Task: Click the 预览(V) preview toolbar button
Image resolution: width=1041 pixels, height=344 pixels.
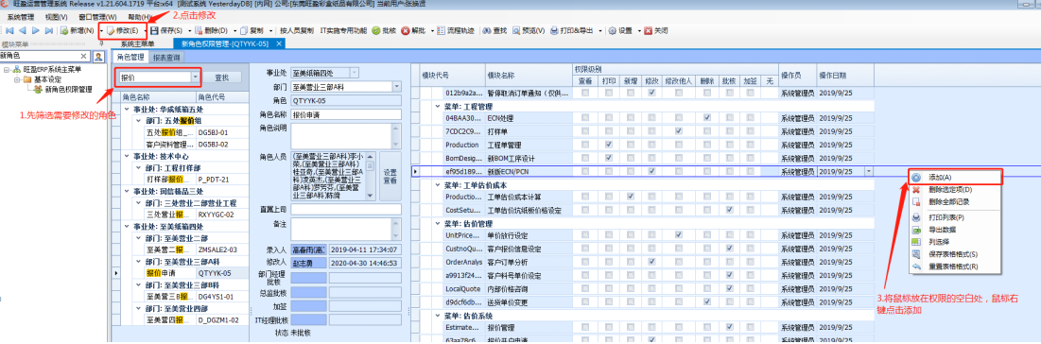Action: tap(529, 30)
